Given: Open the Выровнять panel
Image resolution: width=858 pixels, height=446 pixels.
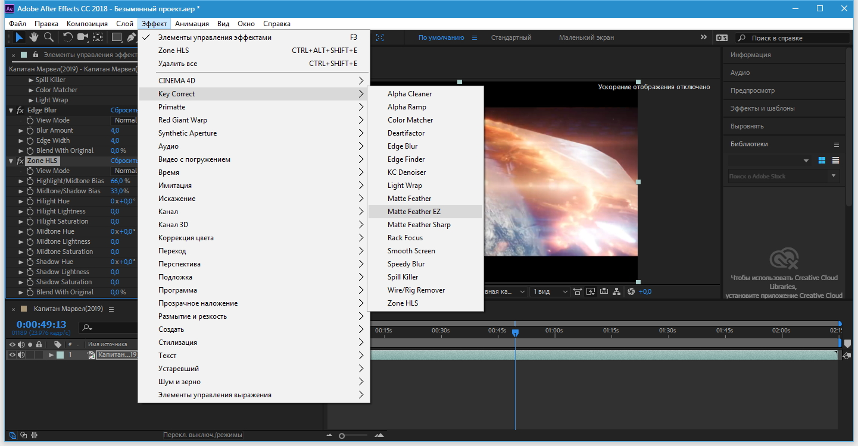Looking at the screenshot, I should (747, 126).
